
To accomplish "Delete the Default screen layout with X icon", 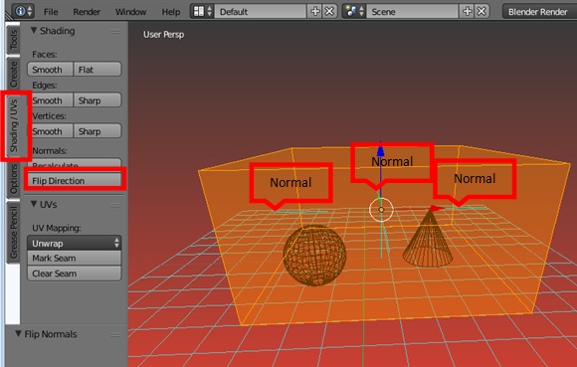I will (329, 11).
